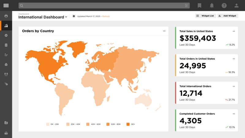
Task: Open the database stack sidebar icon
Action: tap(6, 45)
